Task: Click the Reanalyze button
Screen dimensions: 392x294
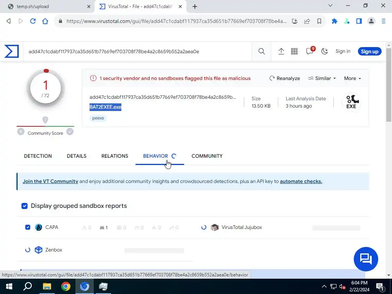Action: click(284, 78)
